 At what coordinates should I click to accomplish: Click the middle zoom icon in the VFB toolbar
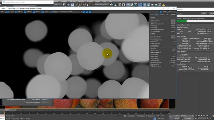click(87, 12)
